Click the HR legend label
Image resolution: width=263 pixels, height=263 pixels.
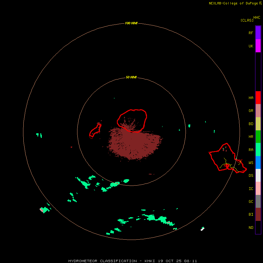(x=251, y=137)
